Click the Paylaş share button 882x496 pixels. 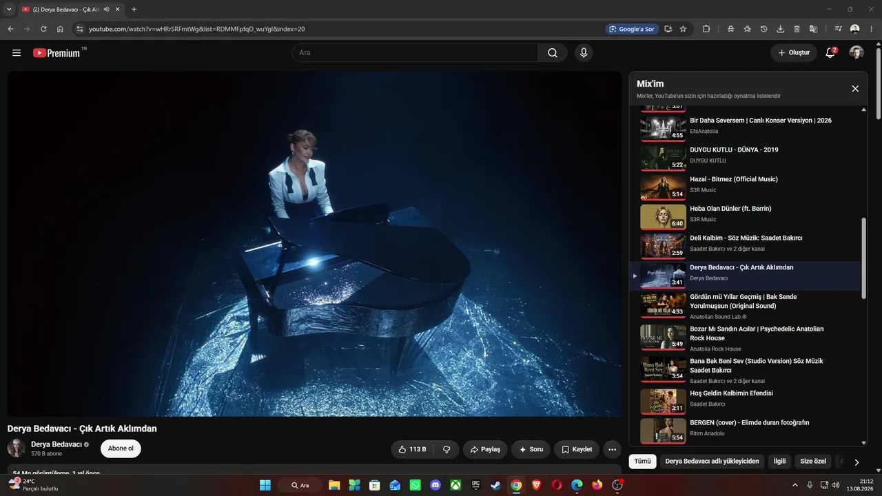click(x=485, y=449)
